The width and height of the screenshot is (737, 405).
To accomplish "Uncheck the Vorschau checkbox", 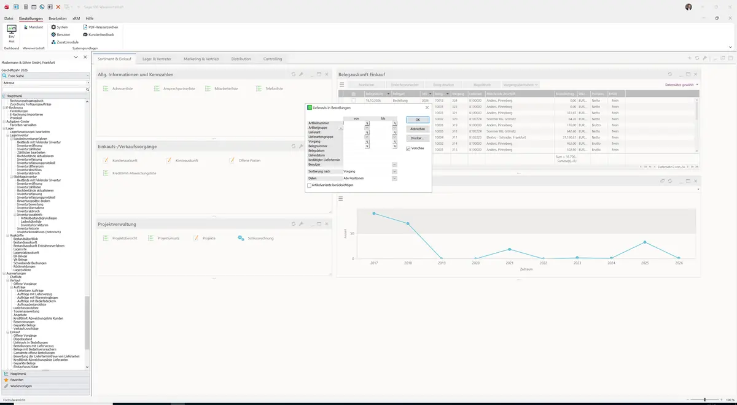I will (408, 148).
